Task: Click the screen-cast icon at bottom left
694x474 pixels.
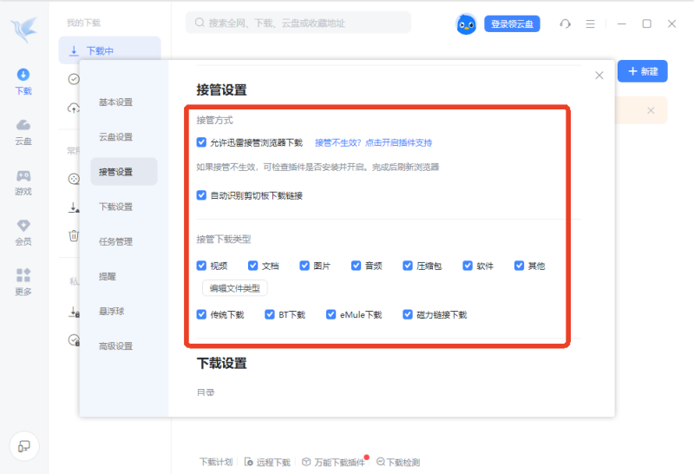Action: (x=24, y=446)
